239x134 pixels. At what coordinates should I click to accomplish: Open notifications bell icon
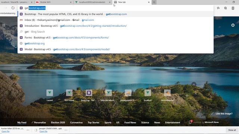click(190, 122)
